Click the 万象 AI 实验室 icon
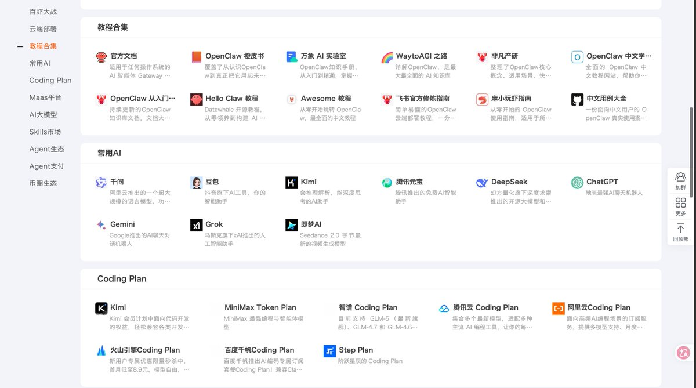This screenshot has width=696, height=388. click(x=292, y=57)
